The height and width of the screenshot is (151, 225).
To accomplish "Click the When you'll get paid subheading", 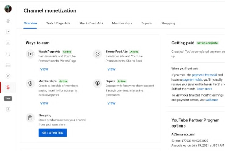I will tap(185, 69).
